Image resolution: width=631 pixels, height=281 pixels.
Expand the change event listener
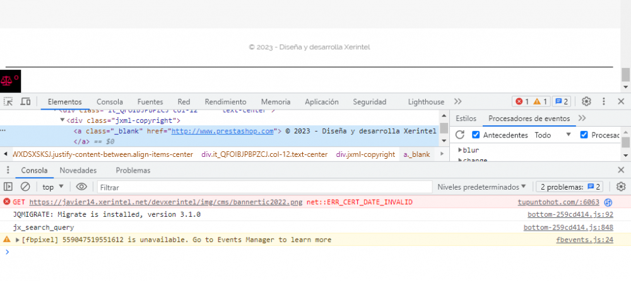coord(461,160)
